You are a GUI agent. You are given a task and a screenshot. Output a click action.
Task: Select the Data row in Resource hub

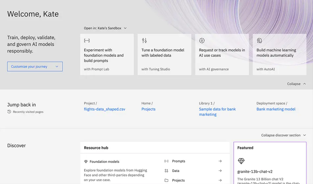(193, 171)
